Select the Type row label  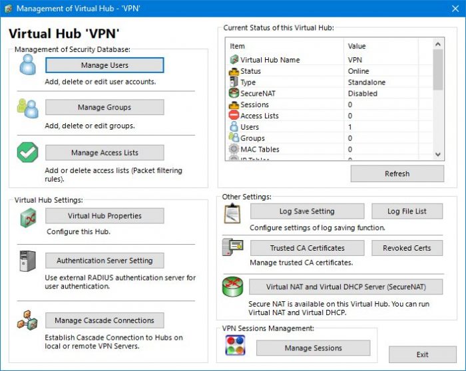pyautogui.click(x=248, y=82)
